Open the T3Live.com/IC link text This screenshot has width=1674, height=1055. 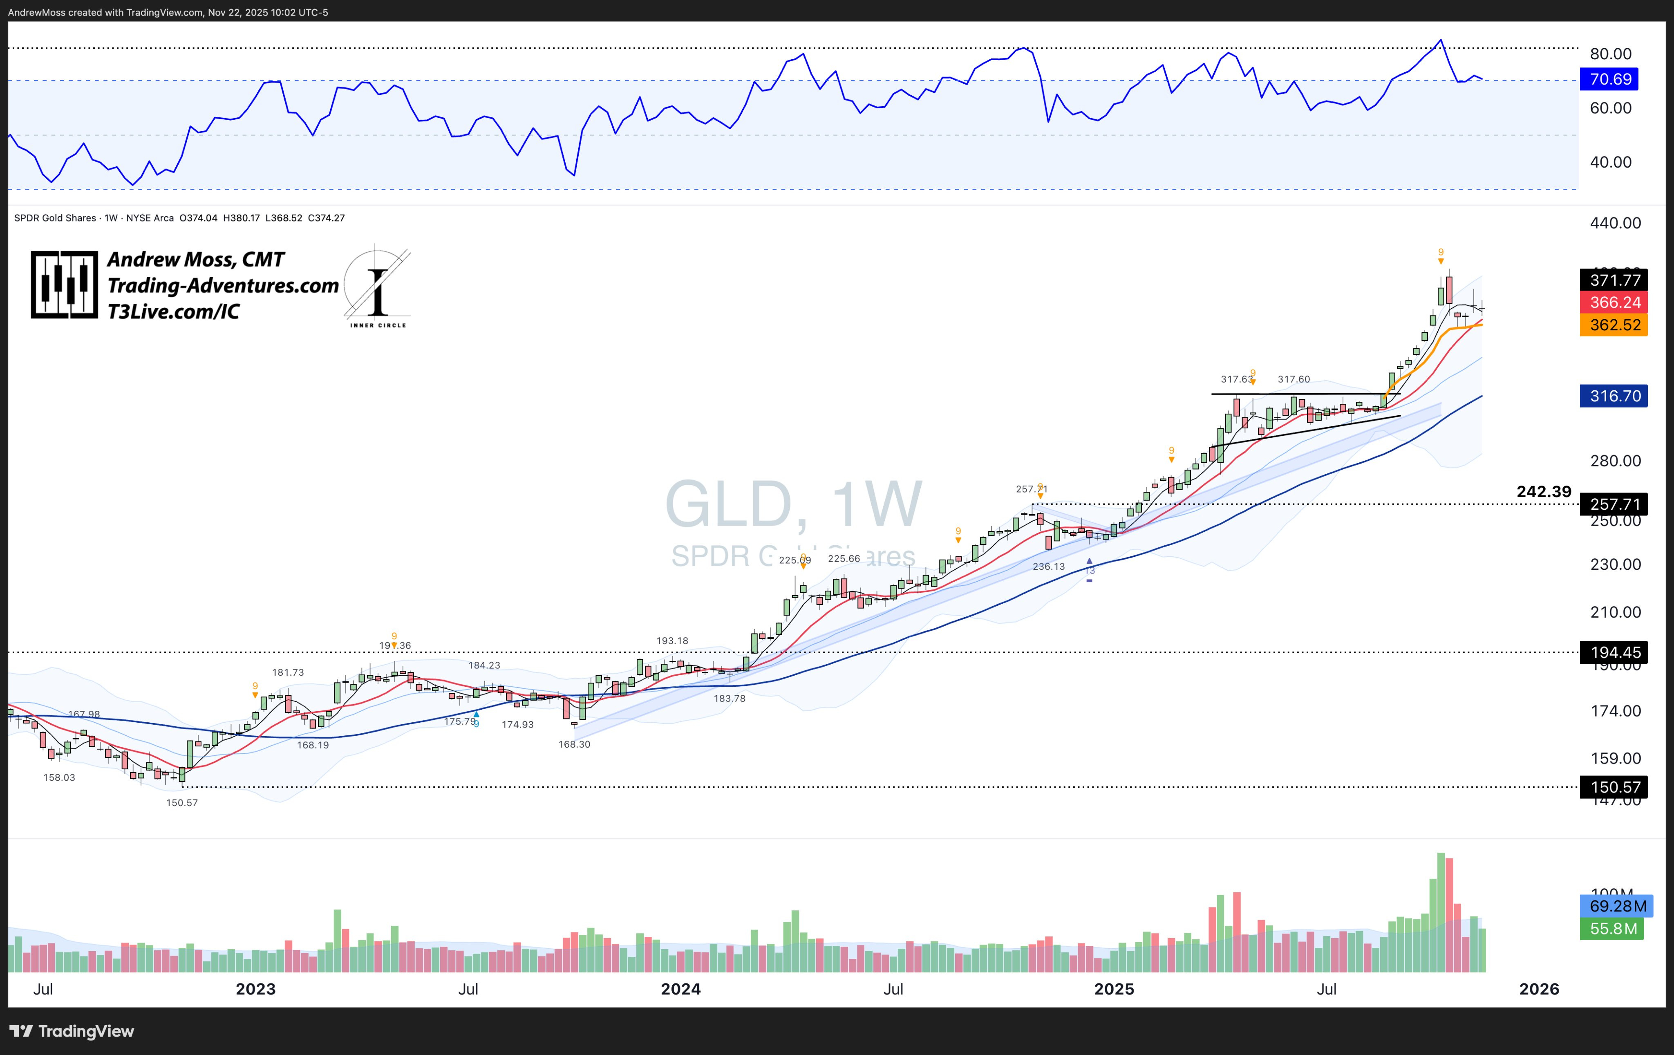coord(173,311)
